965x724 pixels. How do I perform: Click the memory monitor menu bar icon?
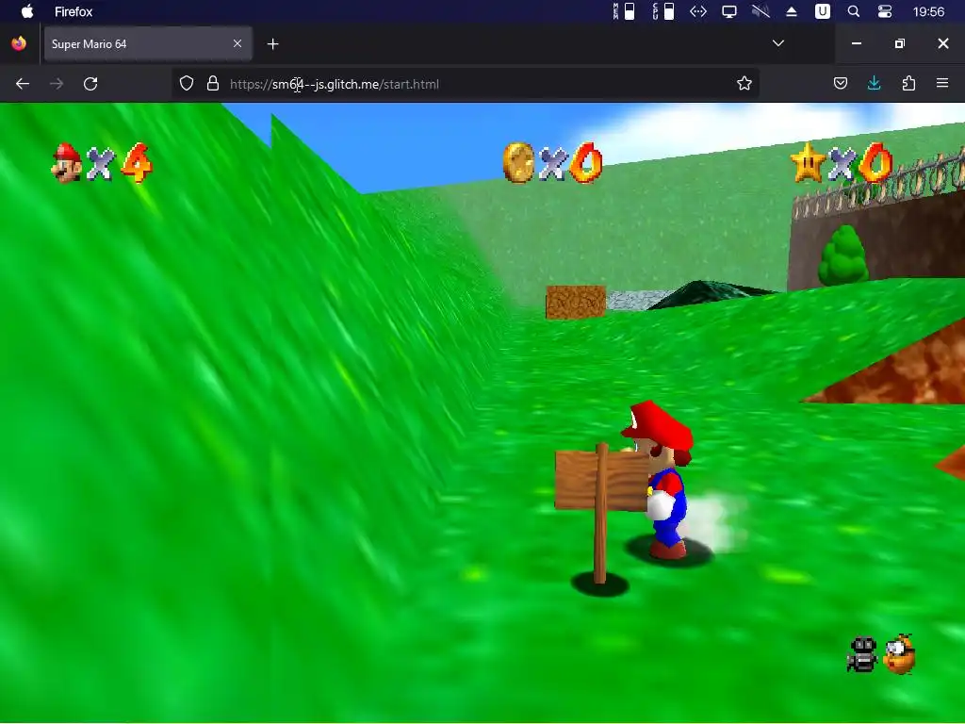(624, 11)
